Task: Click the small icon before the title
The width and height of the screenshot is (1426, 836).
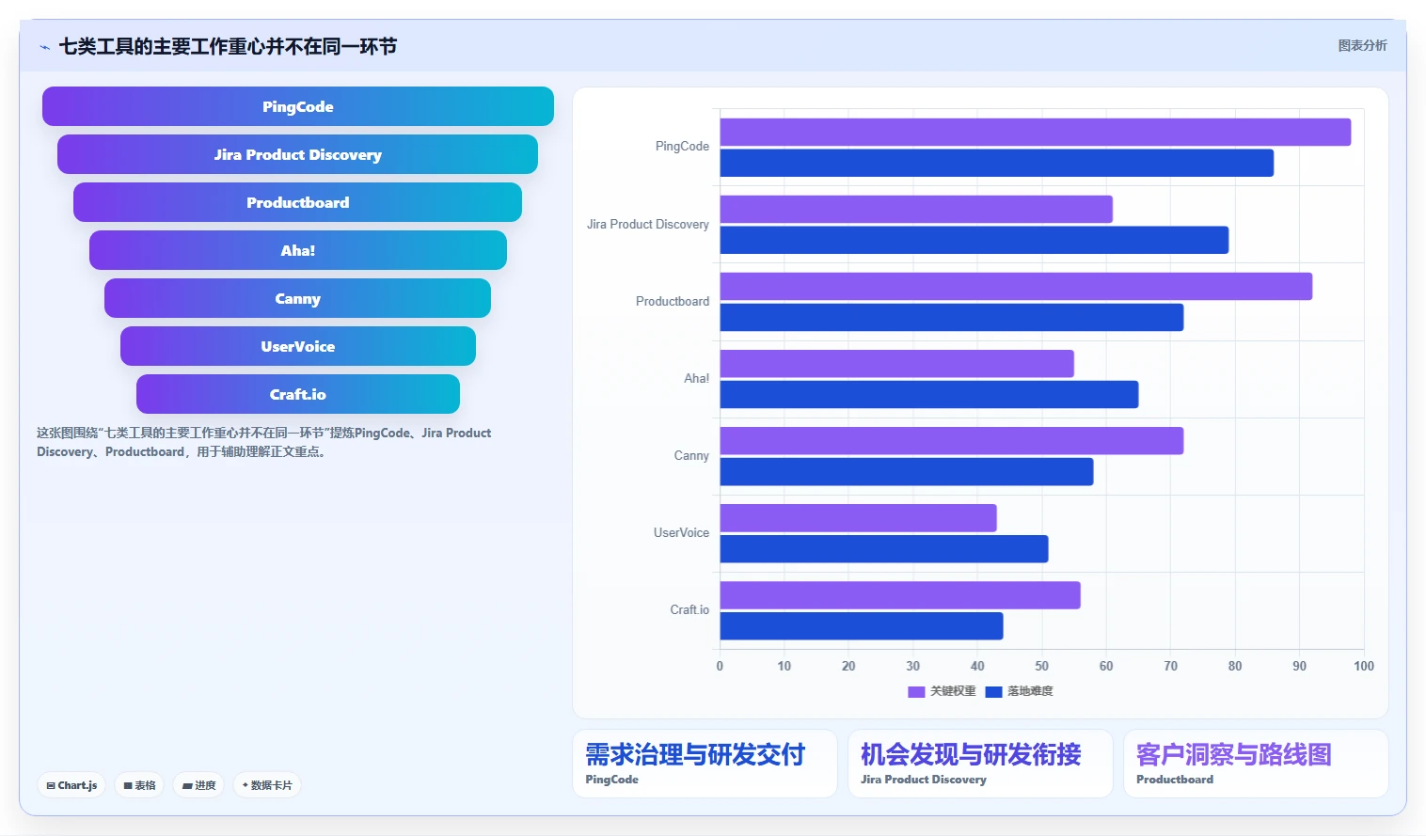Action: (x=44, y=47)
